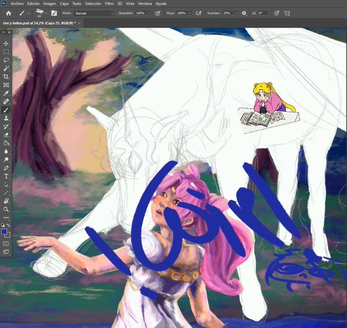Screen dimensions: 347x328
Task: Select the Paint Bucket tool
Action: pos(6,143)
